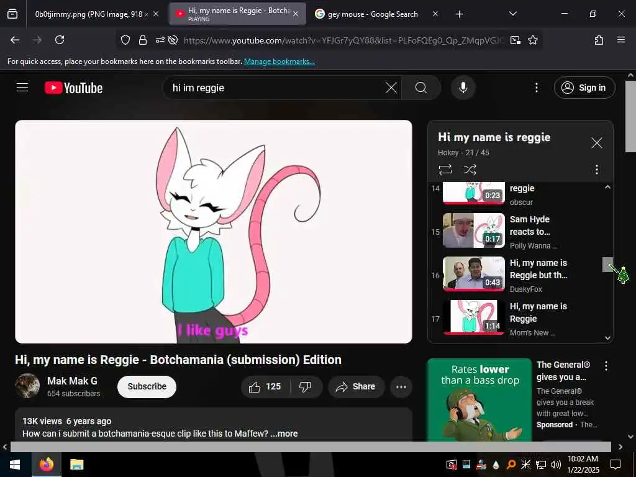Click the blocked autoplay icon
The image size is (636, 477).
pyautogui.click(x=173, y=40)
